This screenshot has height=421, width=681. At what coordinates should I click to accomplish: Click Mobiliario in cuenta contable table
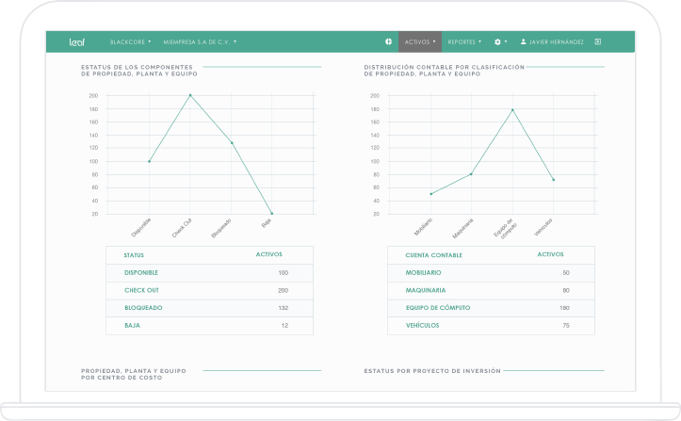pyautogui.click(x=423, y=273)
